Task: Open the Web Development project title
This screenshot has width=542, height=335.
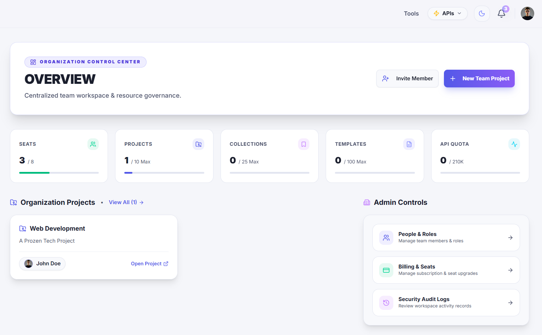Action: tap(57, 229)
